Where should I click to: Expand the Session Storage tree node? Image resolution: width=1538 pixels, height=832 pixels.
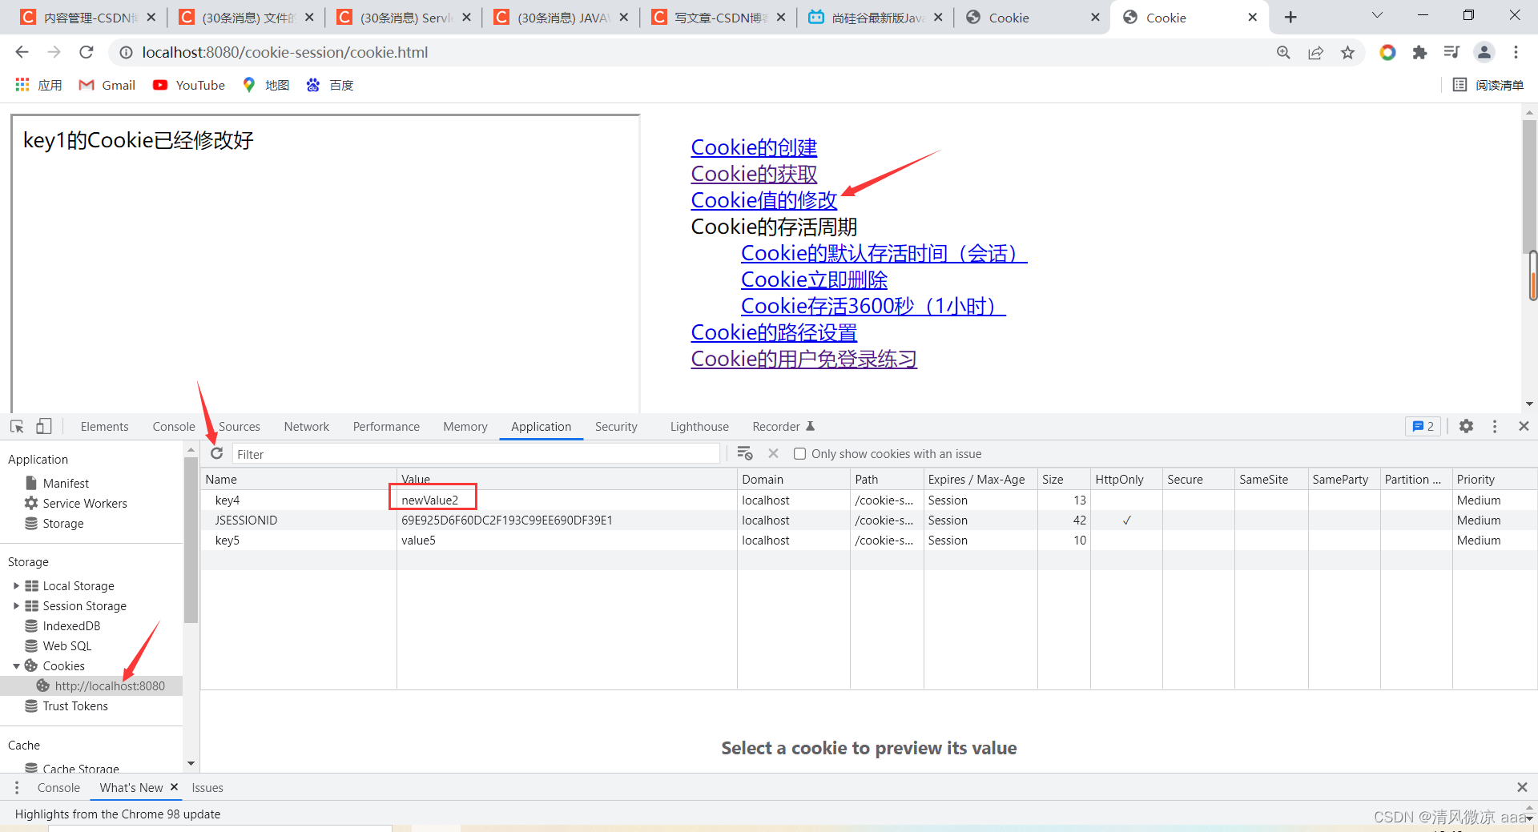tap(16, 605)
